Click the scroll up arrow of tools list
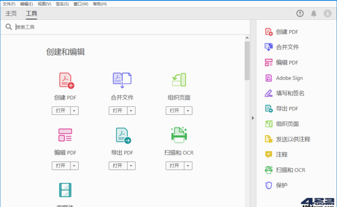The width and height of the screenshot is (337, 207). pos(247,38)
